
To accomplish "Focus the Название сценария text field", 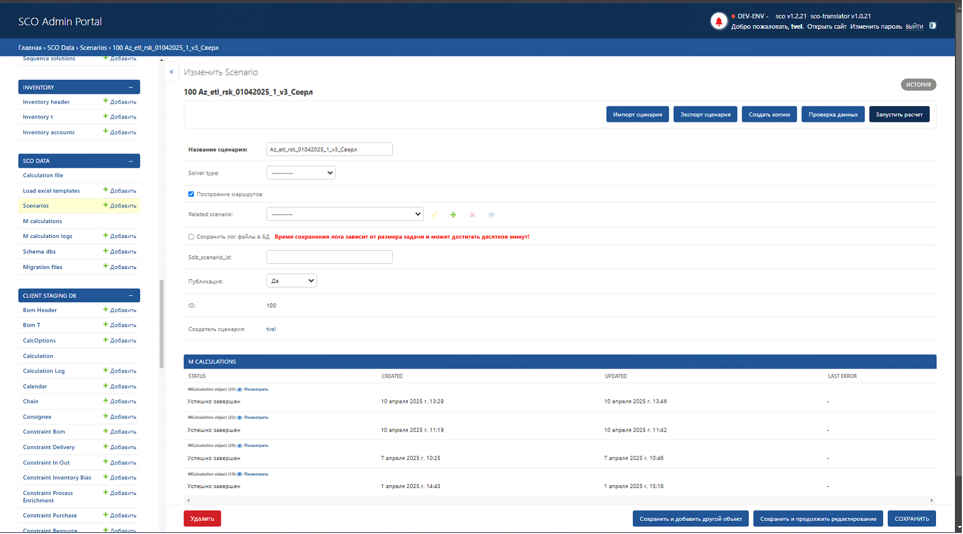I will (329, 149).
